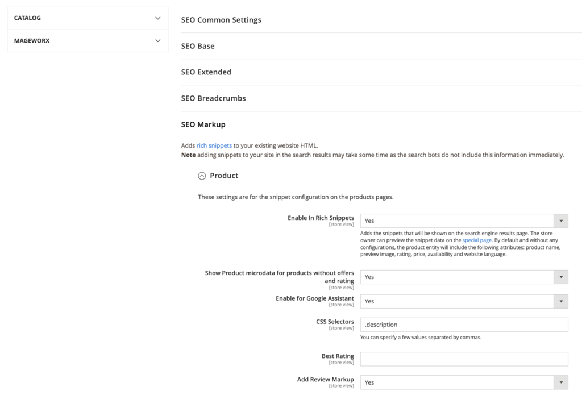Click the dropdown arrow on Enable for Google Assistant
Screen dimensions: 582x395
(x=561, y=301)
